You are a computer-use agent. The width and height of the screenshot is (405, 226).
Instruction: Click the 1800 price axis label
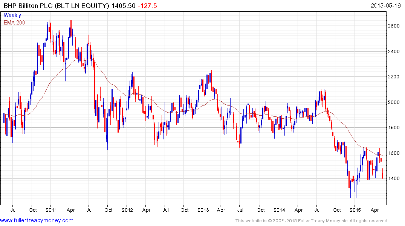click(394, 128)
